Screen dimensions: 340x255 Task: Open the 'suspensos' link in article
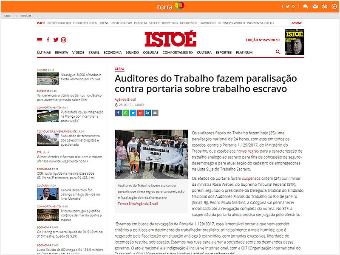pyautogui.click(x=251, y=178)
